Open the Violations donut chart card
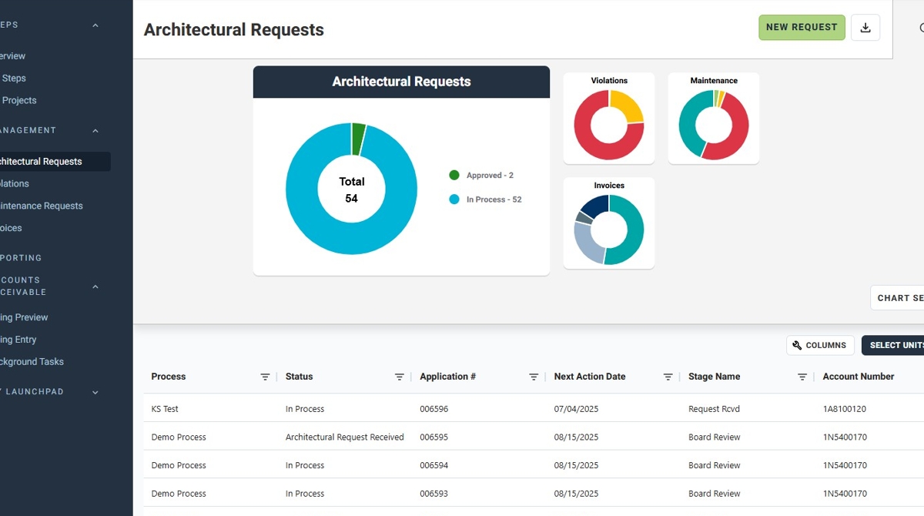The width and height of the screenshot is (924, 516). pos(609,119)
